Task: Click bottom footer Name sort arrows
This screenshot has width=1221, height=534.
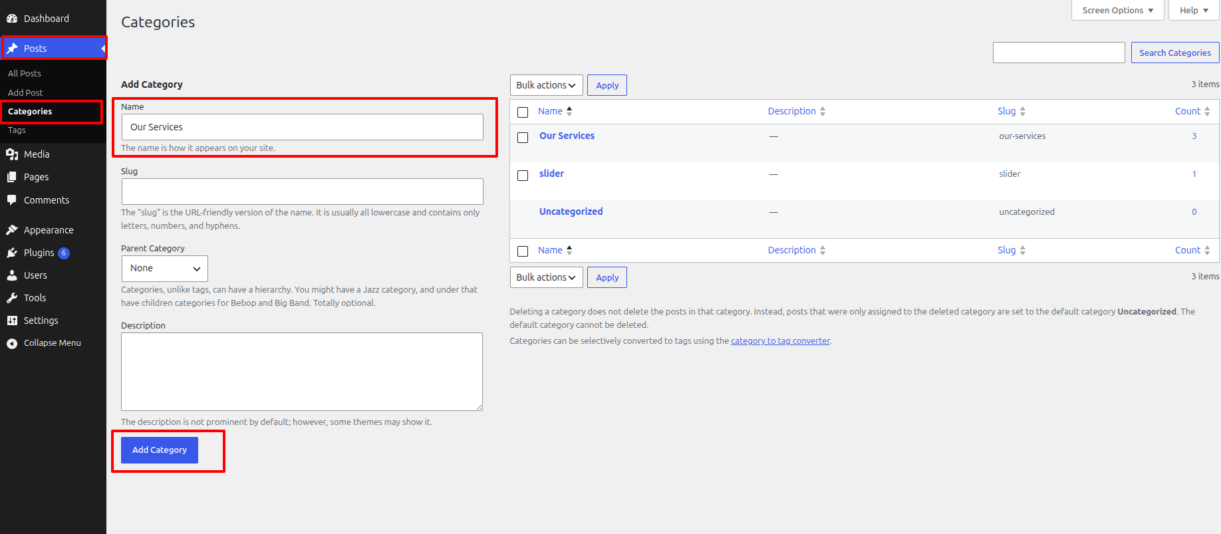Action: [x=569, y=250]
